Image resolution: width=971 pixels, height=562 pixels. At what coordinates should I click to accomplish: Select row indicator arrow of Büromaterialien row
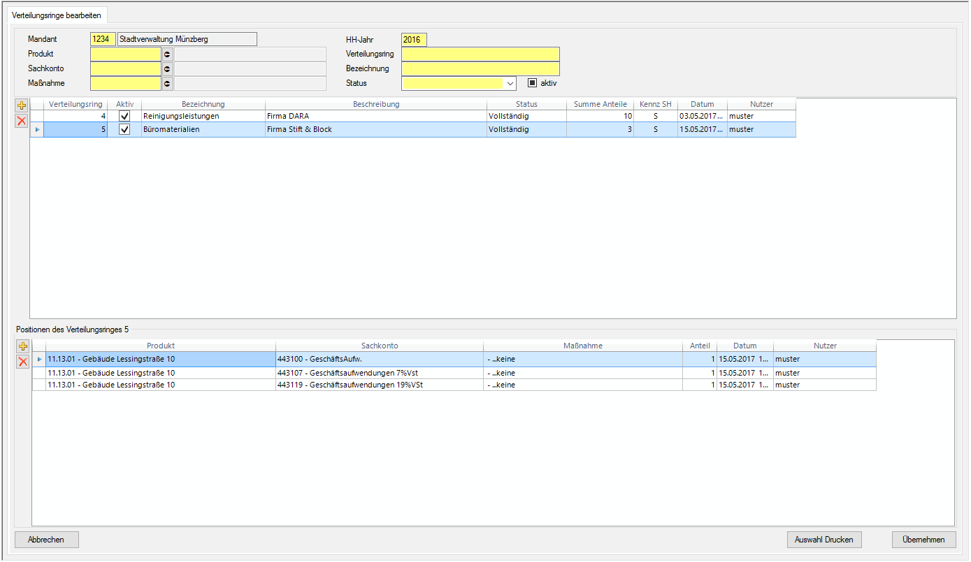[37, 130]
